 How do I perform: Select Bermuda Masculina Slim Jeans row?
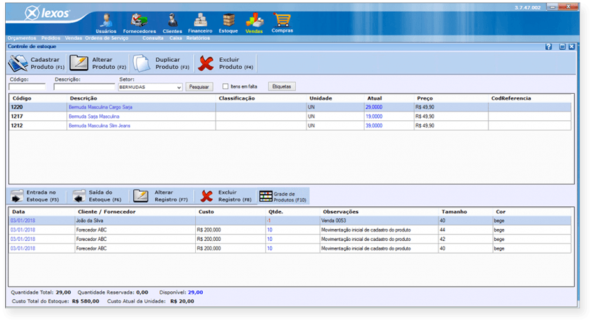coord(290,126)
